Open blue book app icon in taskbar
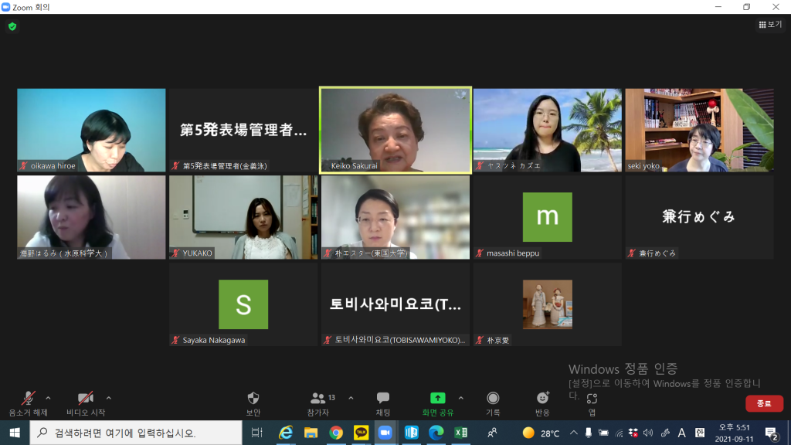The width and height of the screenshot is (791, 445). (411, 433)
